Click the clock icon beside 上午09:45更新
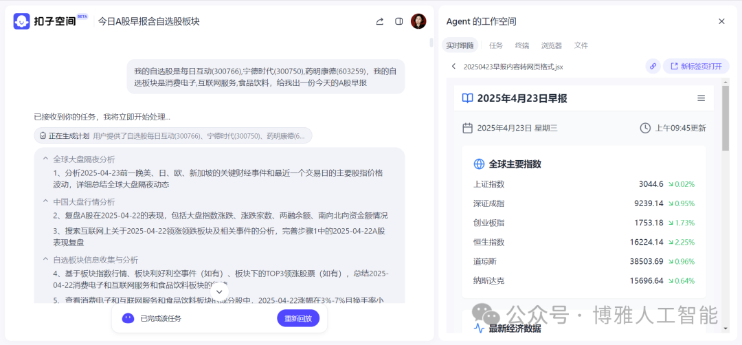 645,128
